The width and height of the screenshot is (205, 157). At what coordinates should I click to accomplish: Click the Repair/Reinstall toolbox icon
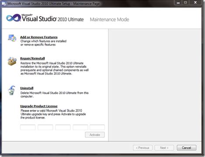(12, 61)
